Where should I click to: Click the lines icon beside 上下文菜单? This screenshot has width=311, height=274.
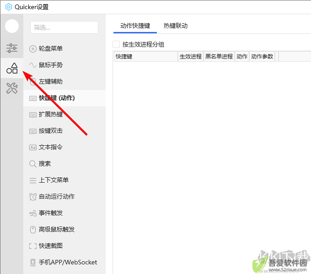click(x=33, y=180)
